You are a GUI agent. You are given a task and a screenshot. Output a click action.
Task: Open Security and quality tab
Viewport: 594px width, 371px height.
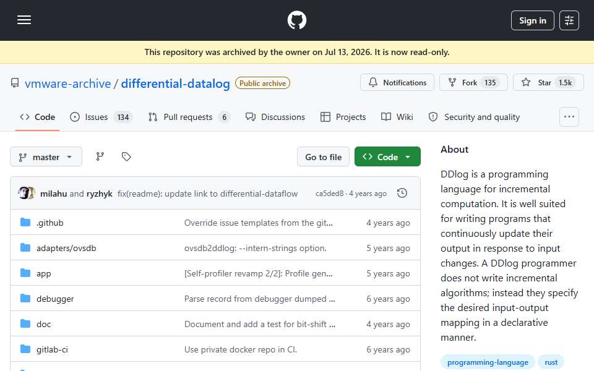tap(474, 117)
